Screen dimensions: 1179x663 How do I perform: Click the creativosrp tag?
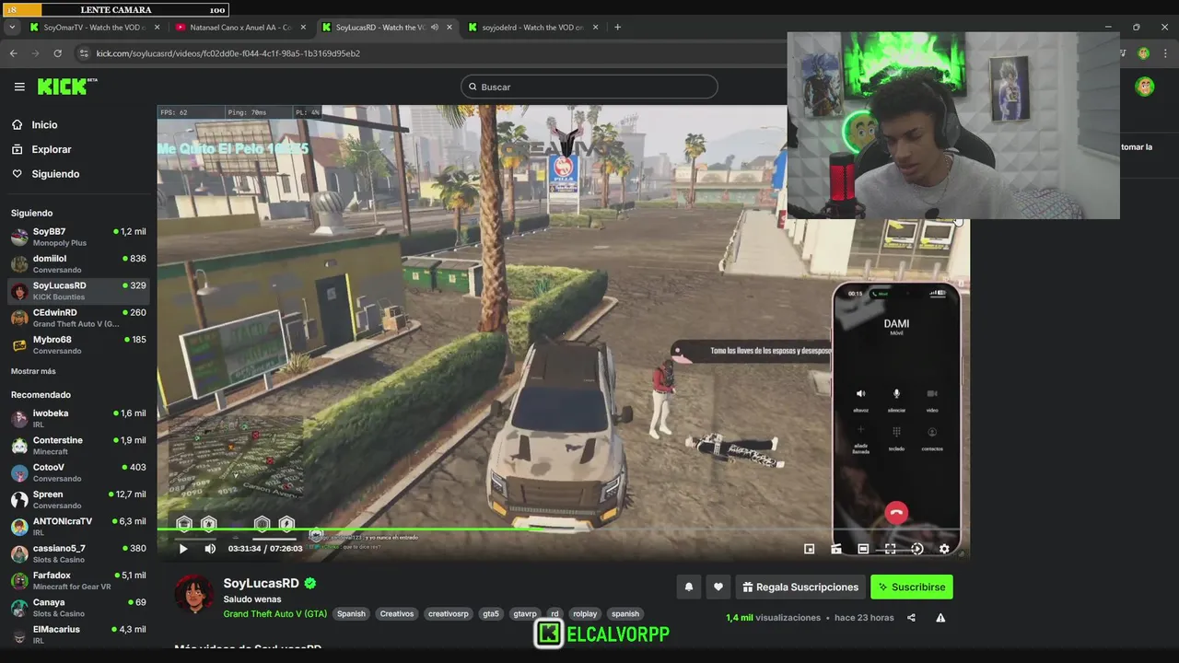pyautogui.click(x=449, y=613)
